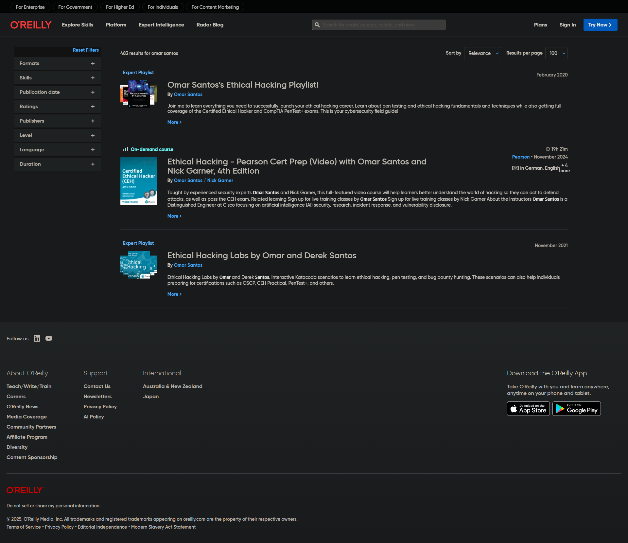Viewport: 628px width, 543px height.
Task: Click the Download on the App Store badge
Action: click(x=528, y=409)
